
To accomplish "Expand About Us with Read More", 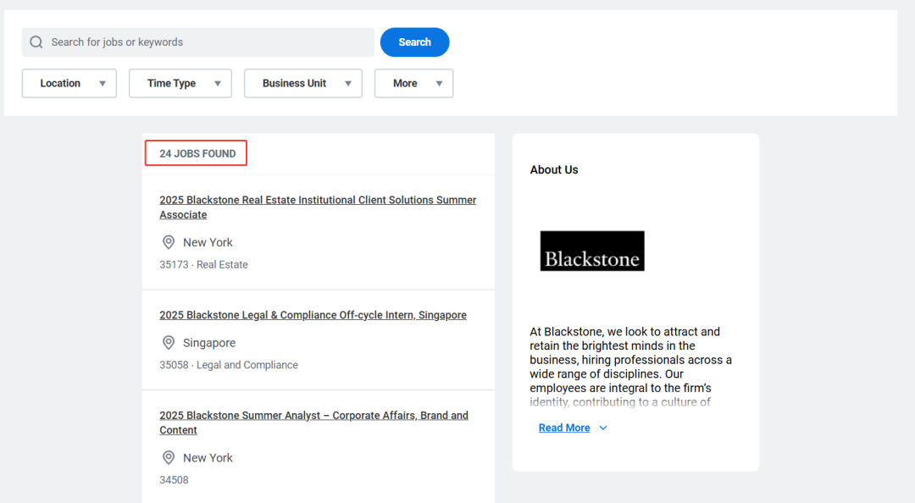I will tap(564, 428).
